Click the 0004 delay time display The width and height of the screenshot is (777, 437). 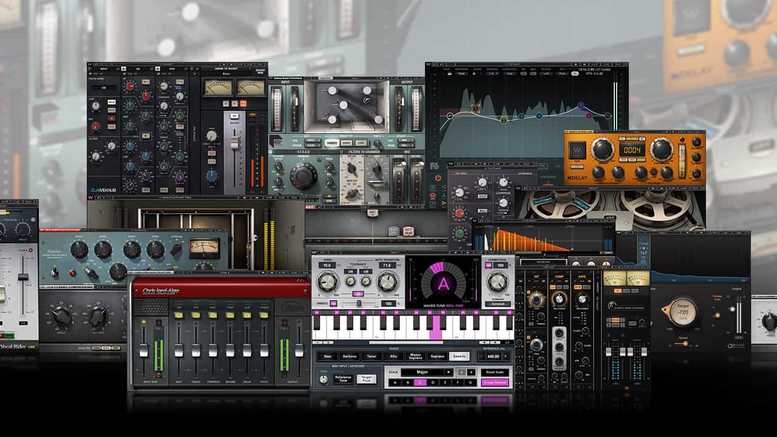[631, 150]
